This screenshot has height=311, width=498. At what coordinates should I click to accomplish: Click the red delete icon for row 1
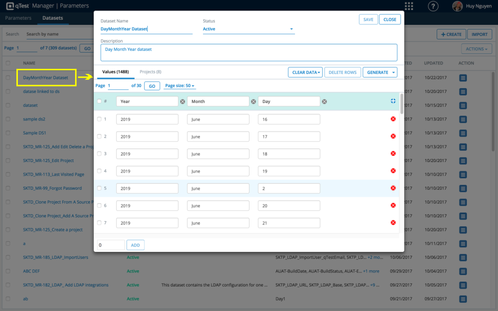click(x=393, y=119)
